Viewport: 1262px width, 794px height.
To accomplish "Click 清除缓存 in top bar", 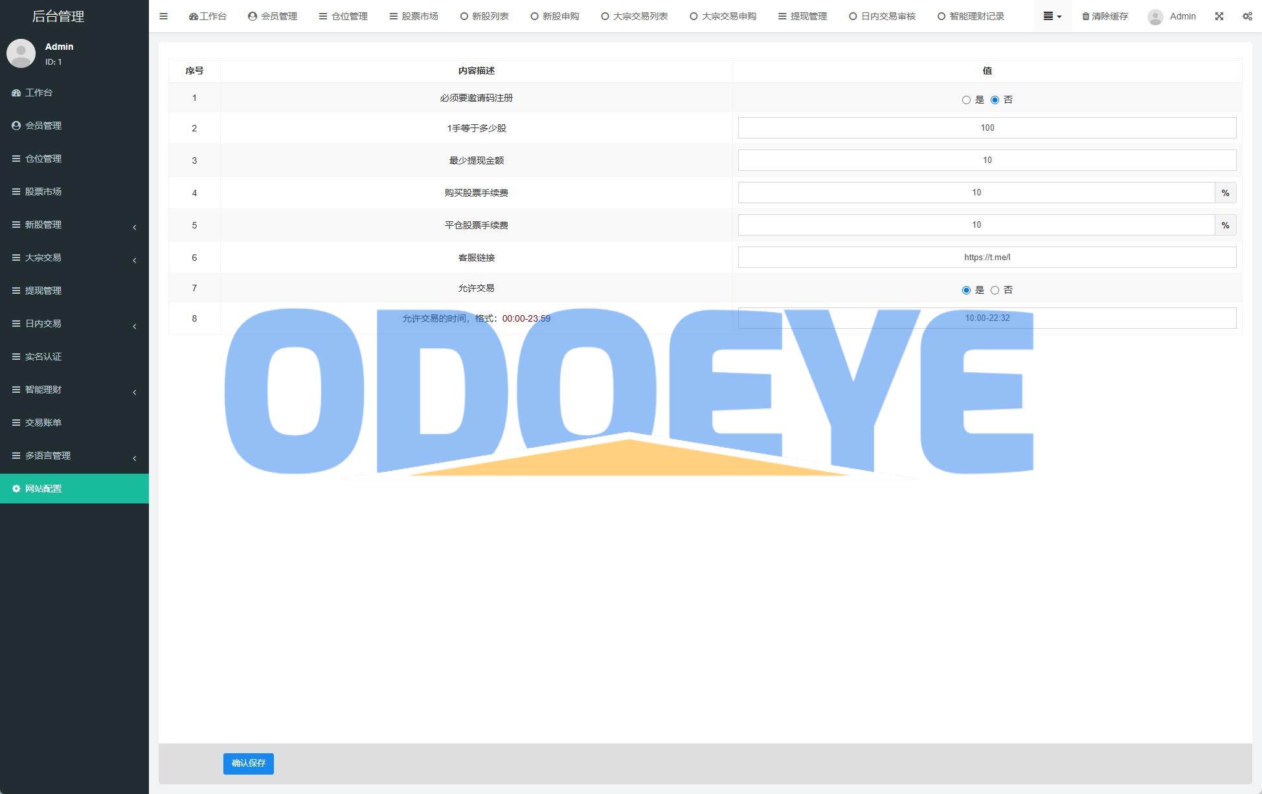I will click(1105, 16).
